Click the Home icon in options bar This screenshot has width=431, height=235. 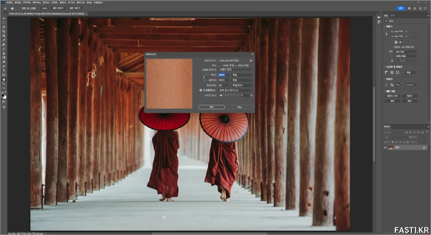coord(5,8)
